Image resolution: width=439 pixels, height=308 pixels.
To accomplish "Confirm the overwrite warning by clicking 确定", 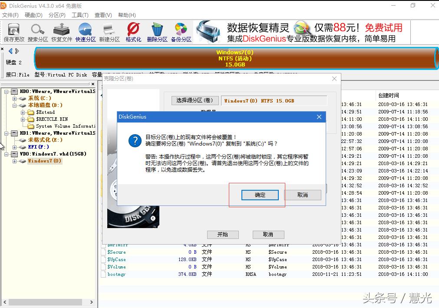I will click(x=260, y=195).
